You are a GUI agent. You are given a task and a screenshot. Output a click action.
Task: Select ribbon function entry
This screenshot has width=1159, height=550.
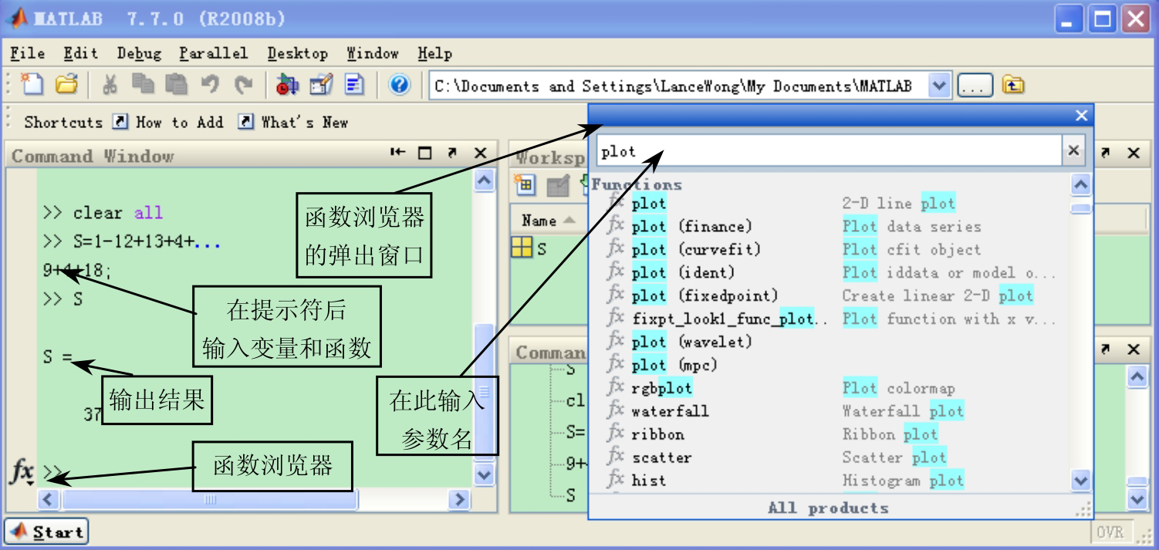click(831, 434)
